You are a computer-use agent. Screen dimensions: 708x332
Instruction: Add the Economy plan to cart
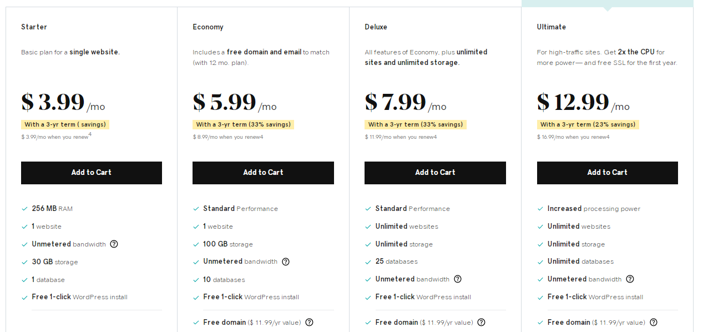click(263, 173)
